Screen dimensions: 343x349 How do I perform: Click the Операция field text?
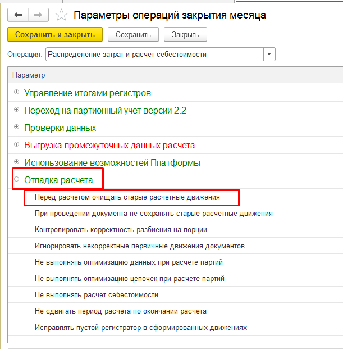pos(127,55)
